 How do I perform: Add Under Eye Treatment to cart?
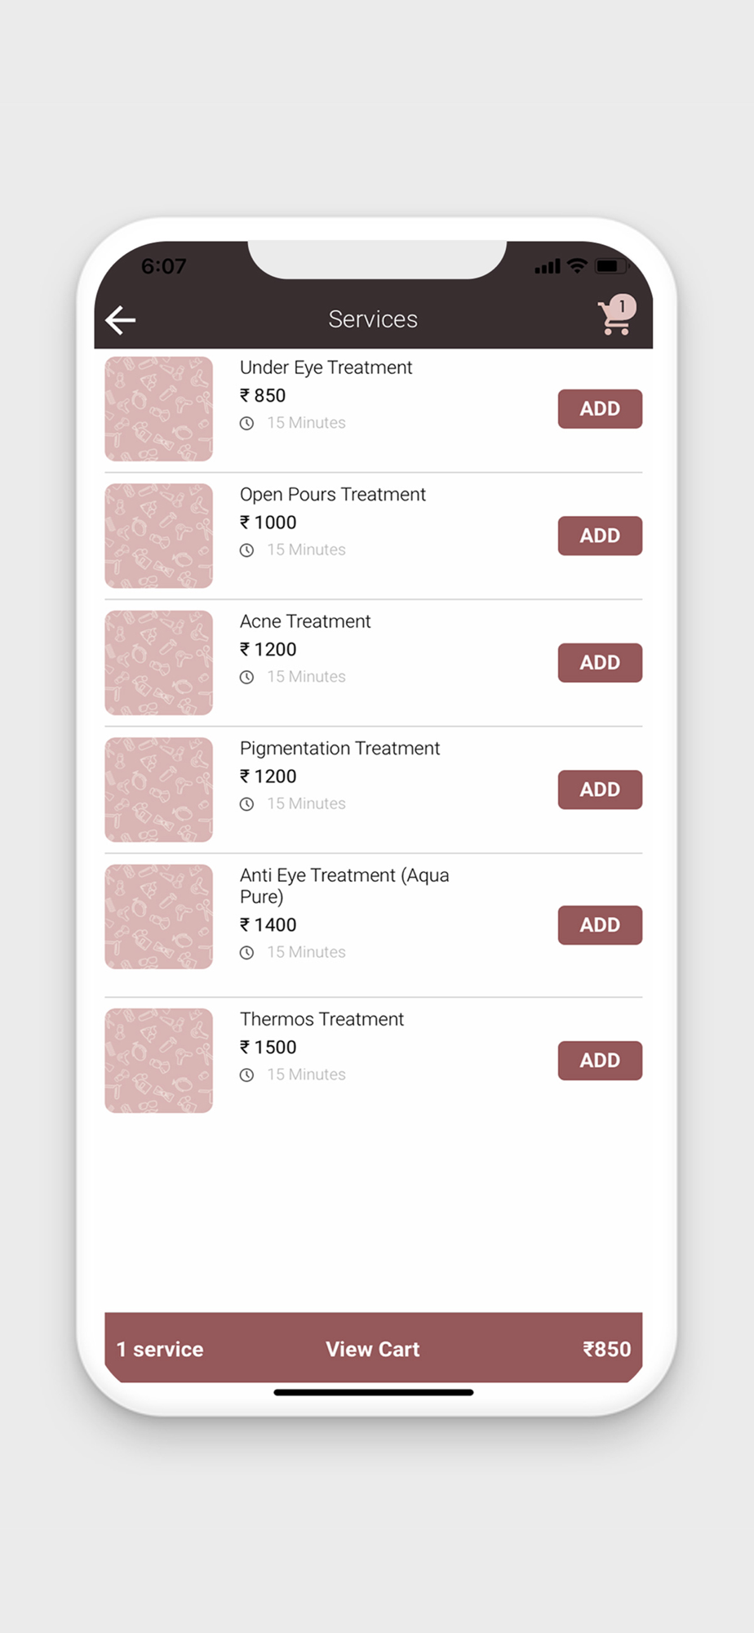(600, 409)
